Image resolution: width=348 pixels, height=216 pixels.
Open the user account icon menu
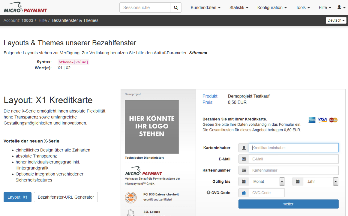coord(341,7)
